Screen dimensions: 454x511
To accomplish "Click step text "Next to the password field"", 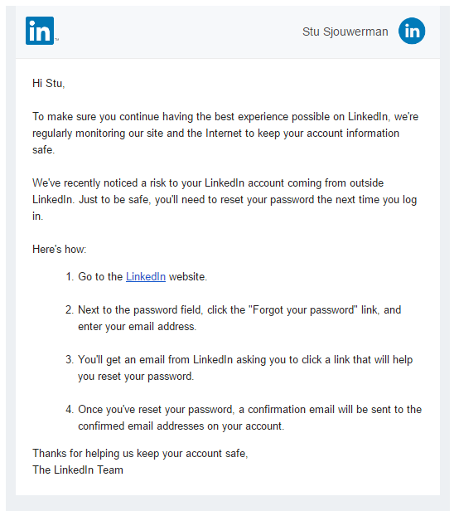I will point(239,318).
